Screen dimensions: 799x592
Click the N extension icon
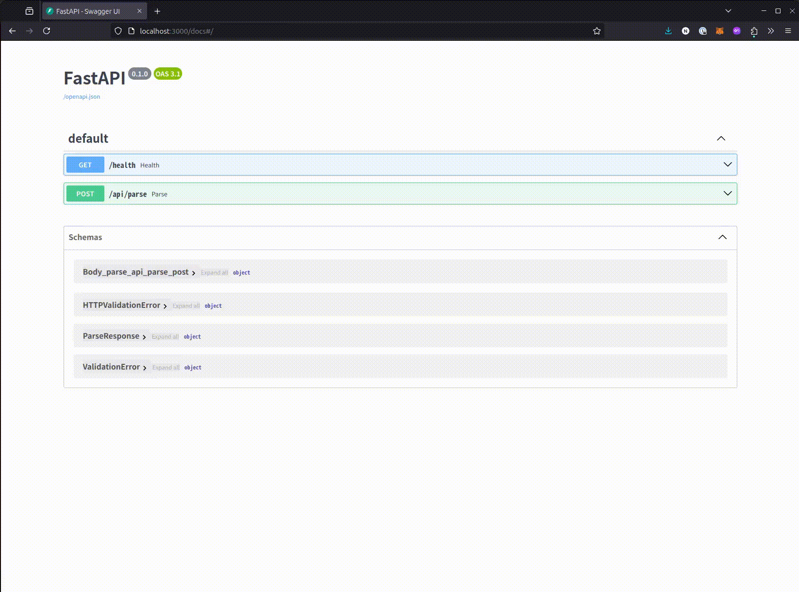click(686, 31)
